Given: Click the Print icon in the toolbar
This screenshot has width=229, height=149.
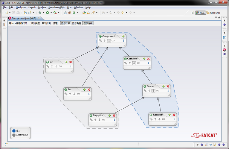Looking at the screenshot, I should click(x=18, y=13).
